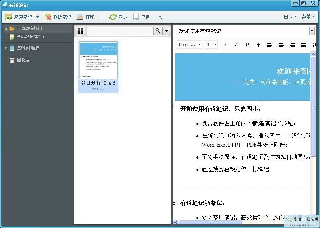Open the Recycle Bin (回收站)

[x=23, y=60]
